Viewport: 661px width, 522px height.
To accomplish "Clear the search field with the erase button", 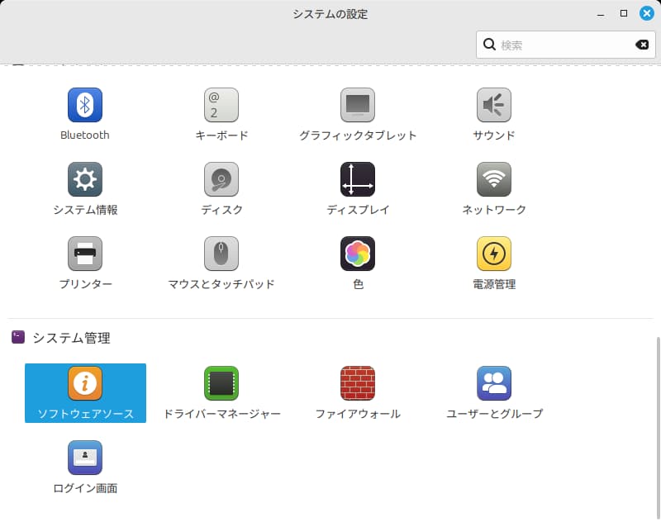I will click(643, 44).
